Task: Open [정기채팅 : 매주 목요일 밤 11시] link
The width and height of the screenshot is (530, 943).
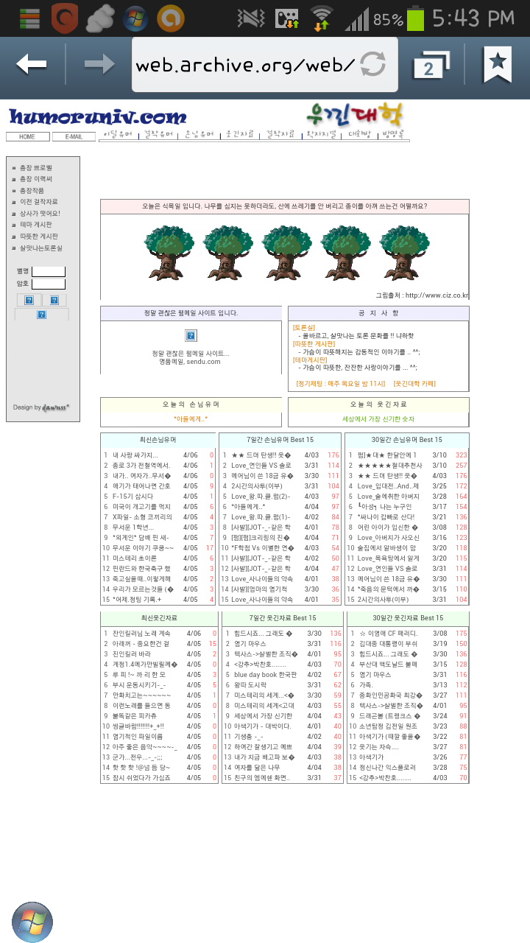Action: (x=341, y=384)
